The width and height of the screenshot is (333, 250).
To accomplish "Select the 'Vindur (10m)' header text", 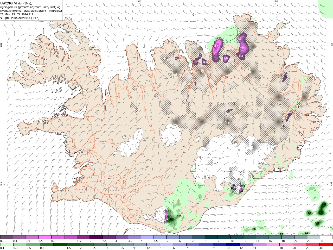I will (22, 3).
